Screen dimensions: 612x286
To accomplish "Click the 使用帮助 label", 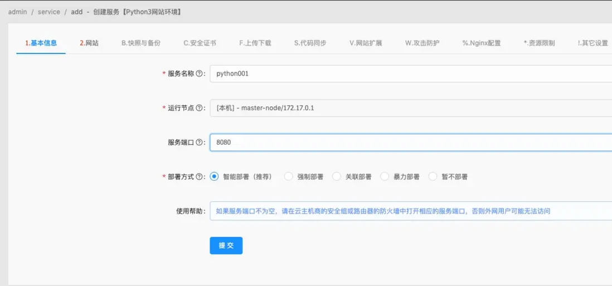I will (x=189, y=211).
